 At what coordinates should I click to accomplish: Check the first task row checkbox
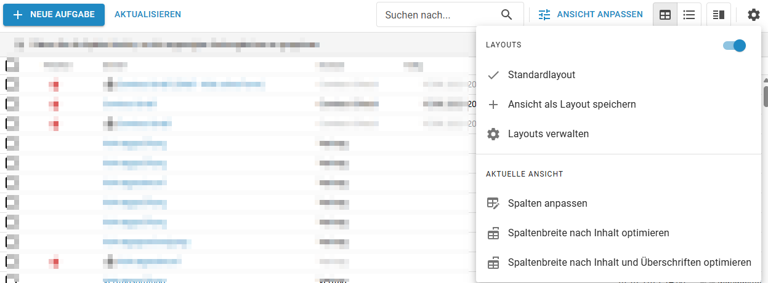coord(12,85)
